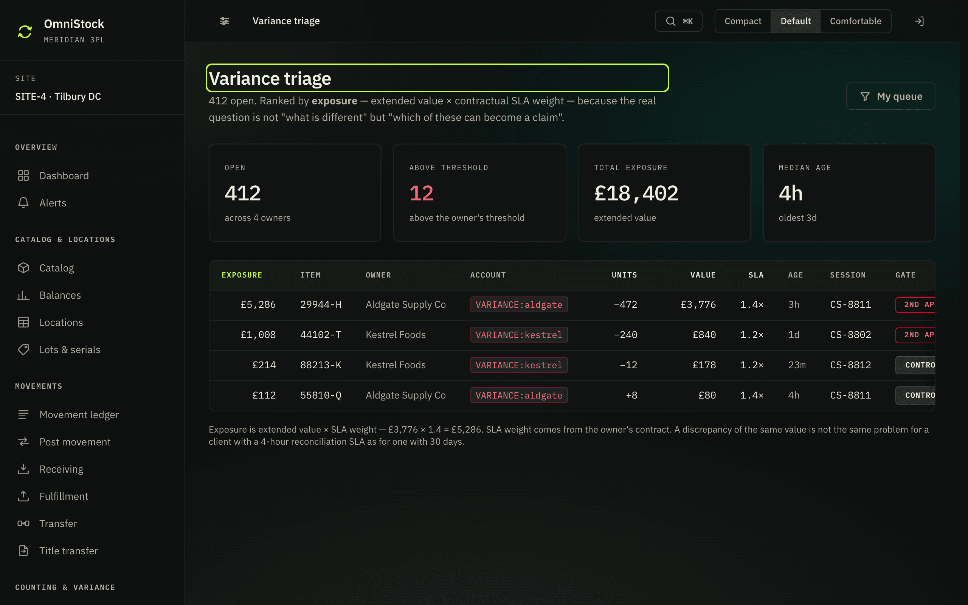Click the filter sliders icon in top bar
The height and width of the screenshot is (605, 968).
tap(225, 21)
